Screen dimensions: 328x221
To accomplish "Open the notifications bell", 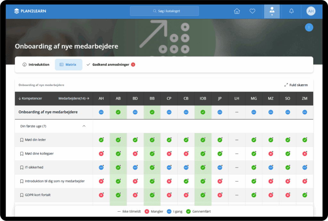I will pos(291,11).
